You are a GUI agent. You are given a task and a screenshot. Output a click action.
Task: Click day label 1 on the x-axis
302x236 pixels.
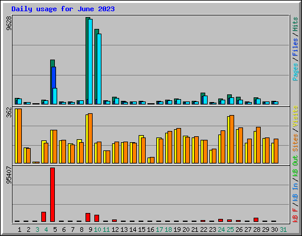[19, 230]
